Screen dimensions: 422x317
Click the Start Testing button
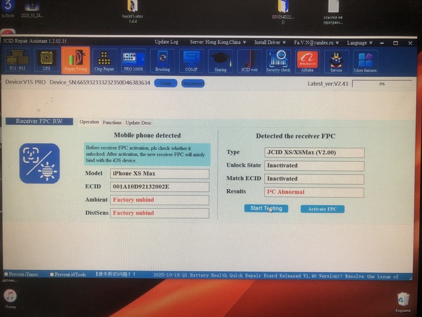pos(266,208)
